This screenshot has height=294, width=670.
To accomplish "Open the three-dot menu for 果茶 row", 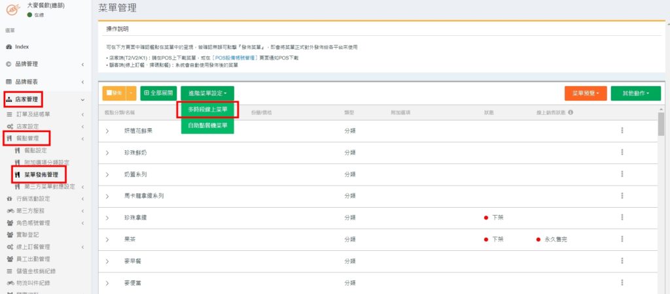I will click(622, 240).
